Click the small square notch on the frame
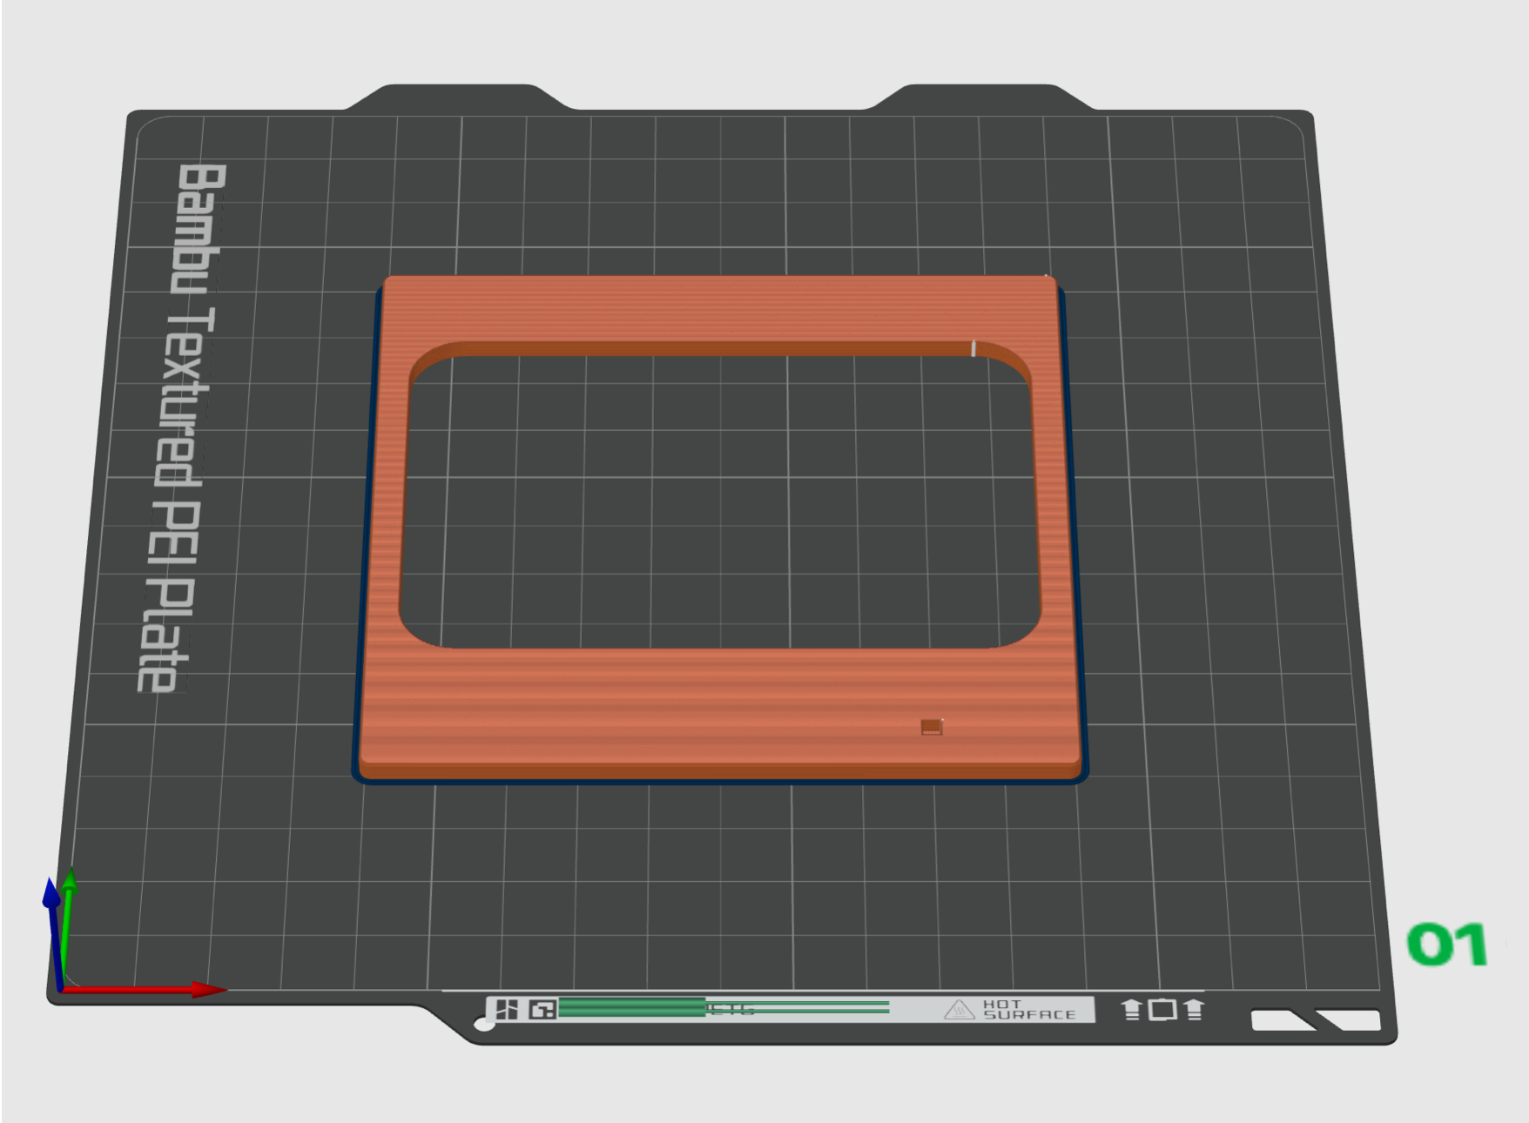 [931, 726]
